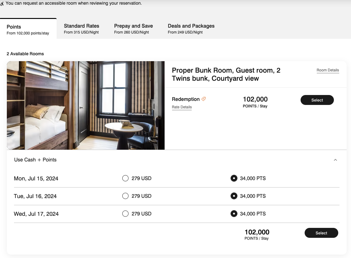The image size is (351, 258).
Task: Open the Room Details link
Action: coord(328,70)
